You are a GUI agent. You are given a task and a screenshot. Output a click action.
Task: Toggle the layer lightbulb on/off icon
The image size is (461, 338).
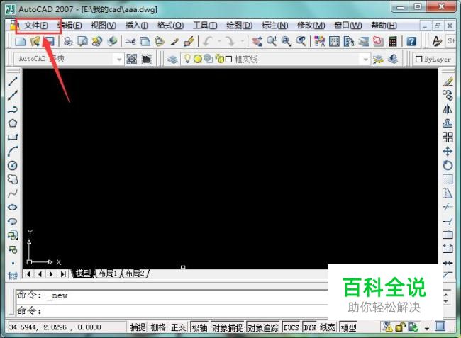pyautogui.click(x=187, y=59)
